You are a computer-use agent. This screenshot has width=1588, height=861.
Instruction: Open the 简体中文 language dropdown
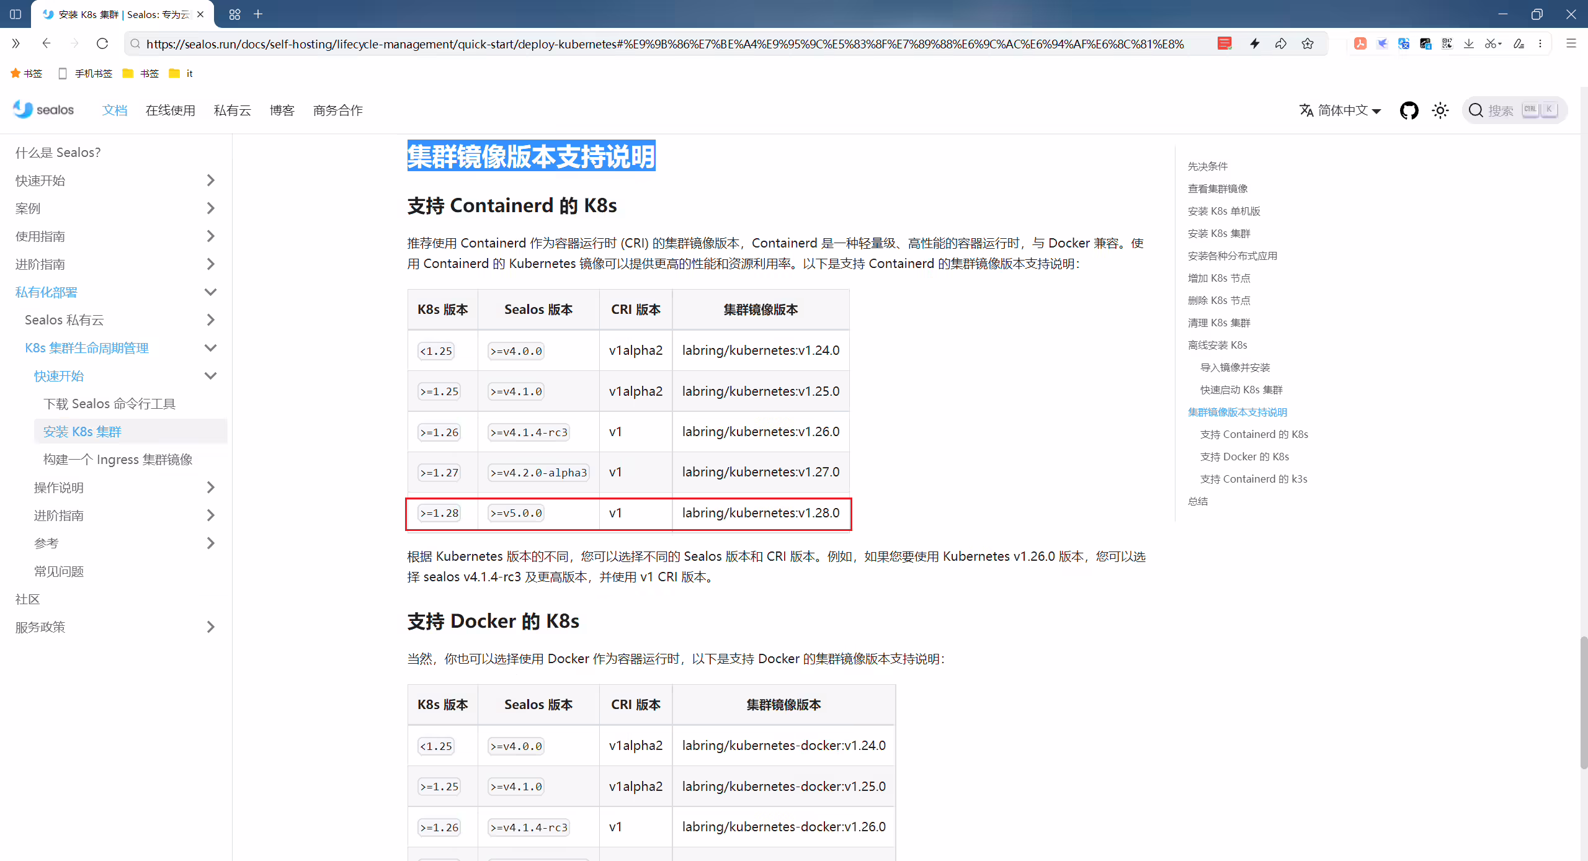coord(1340,110)
